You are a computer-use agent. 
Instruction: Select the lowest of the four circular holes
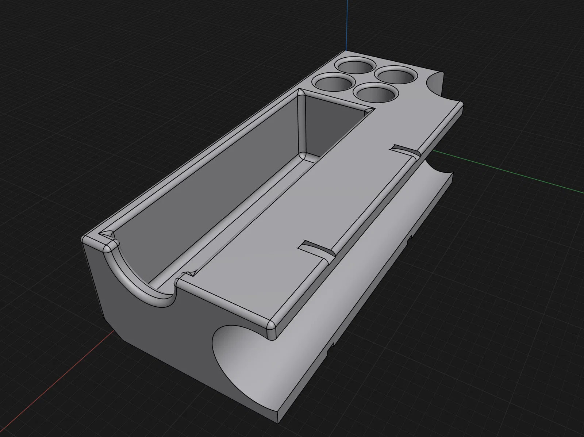(377, 92)
